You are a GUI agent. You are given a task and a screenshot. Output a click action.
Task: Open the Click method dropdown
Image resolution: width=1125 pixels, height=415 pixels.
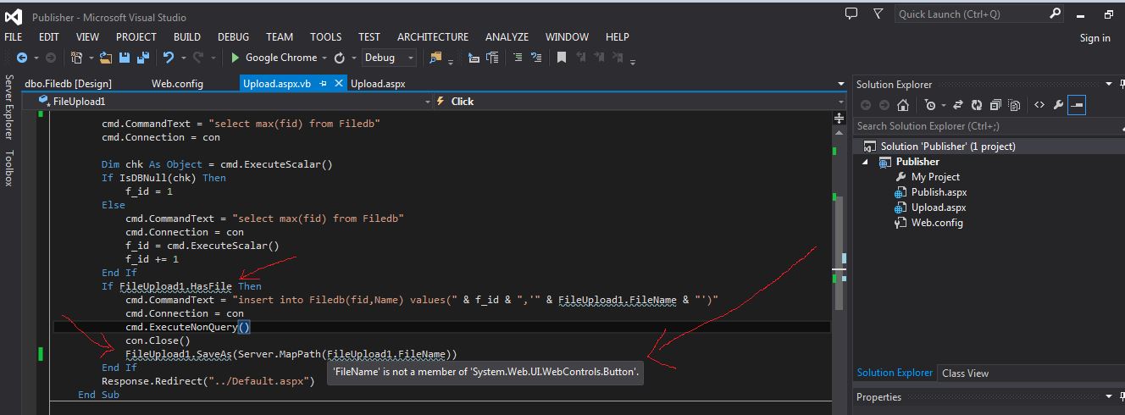pyautogui.click(x=840, y=101)
